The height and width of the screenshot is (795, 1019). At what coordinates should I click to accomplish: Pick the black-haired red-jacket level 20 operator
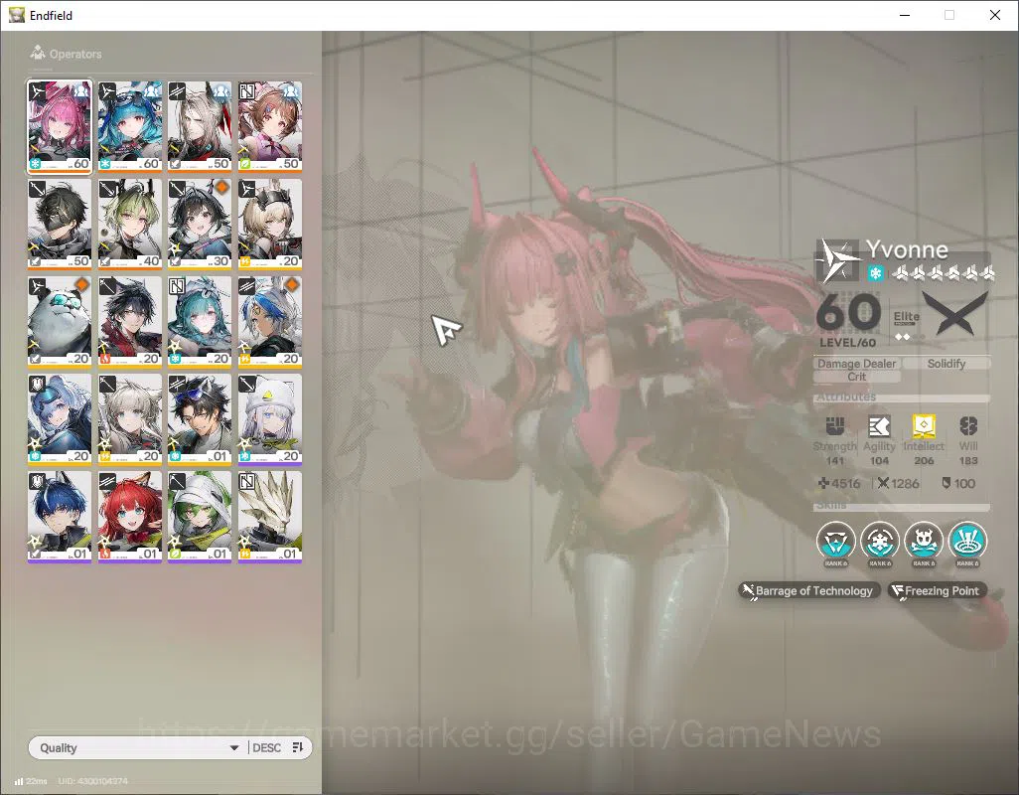tap(130, 322)
